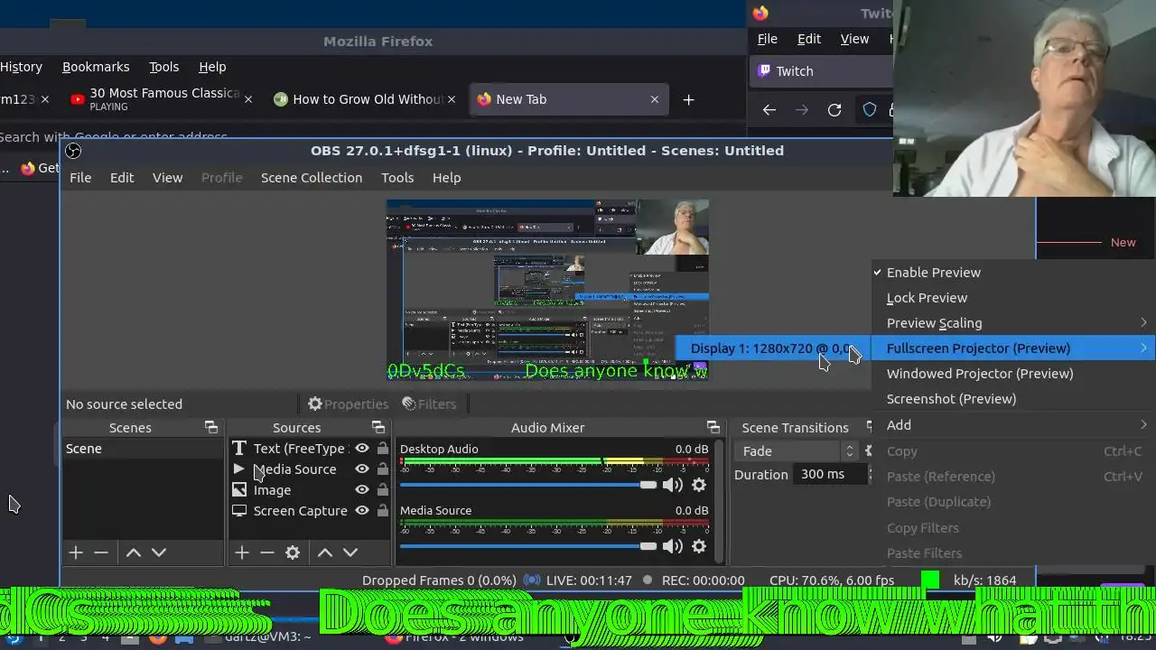This screenshot has width=1156, height=650.
Task: Choose Screenshot (Preview) menu entry
Action: [x=1012, y=399]
